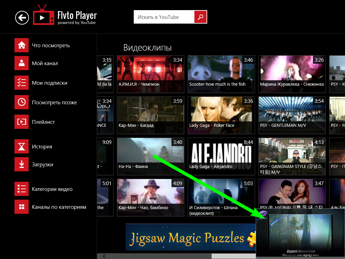
Task: Click the grid icon for Каналы по категориям
Action: [22, 207]
